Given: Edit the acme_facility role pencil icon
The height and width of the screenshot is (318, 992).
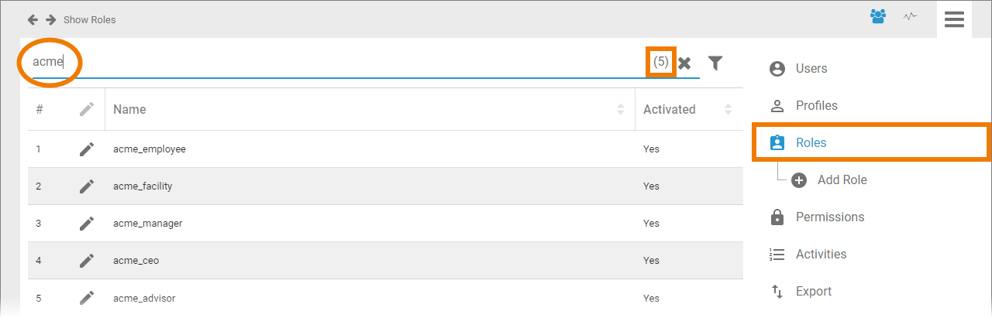Looking at the screenshot, I should click(x=87, y=186).
